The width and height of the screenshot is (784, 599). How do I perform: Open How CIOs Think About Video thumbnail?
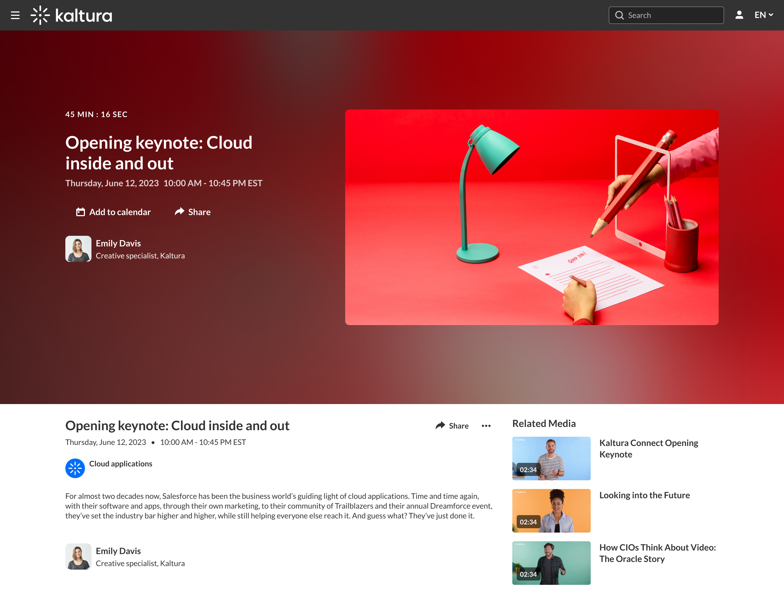click(551, 563)
